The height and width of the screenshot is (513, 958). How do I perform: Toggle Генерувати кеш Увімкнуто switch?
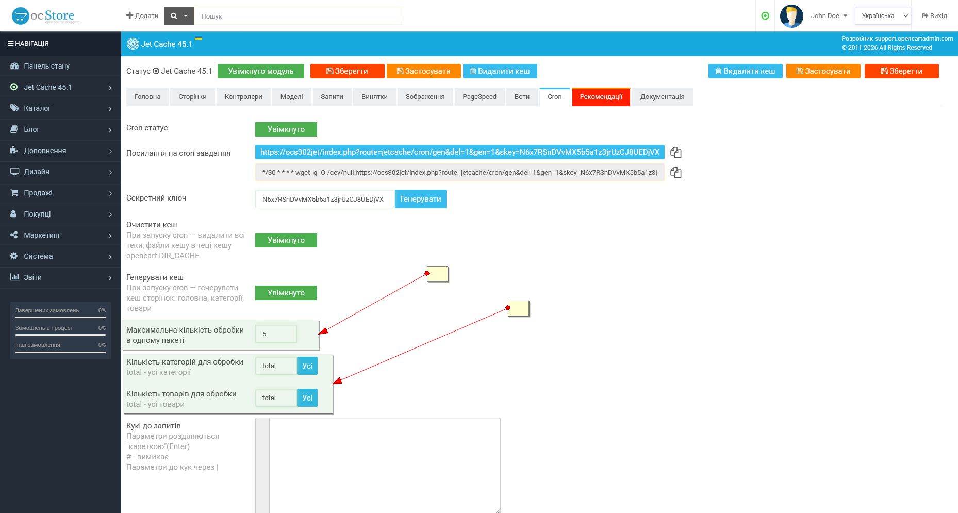286,293
